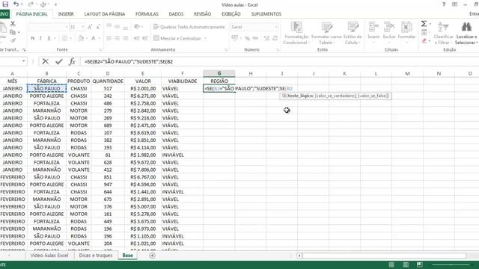This screenshot has height=269, width=479.
Task: Select the Base sheet tab
Action: point(127,256)
